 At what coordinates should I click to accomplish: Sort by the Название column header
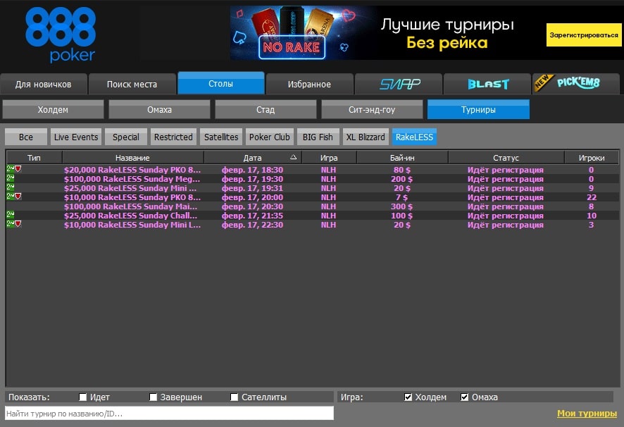pyautogui.click(x=132, y=158)
